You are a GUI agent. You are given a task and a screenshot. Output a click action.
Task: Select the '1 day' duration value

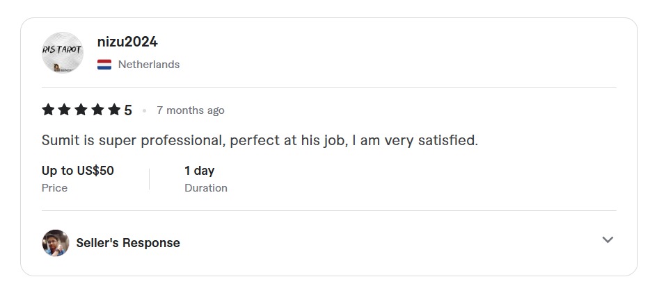(x=199, y=171)
